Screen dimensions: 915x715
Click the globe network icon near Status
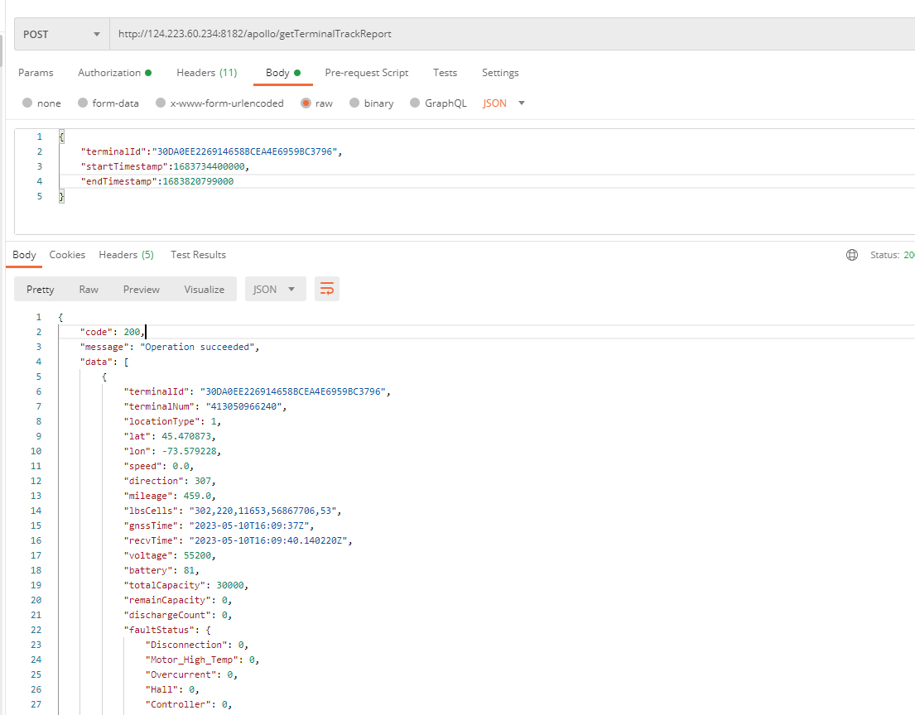click(852, 255)
